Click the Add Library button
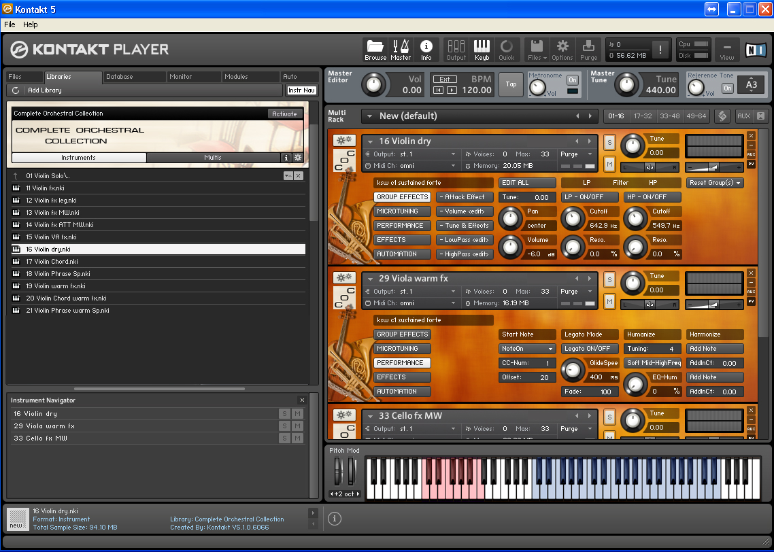 click(45, 90)
